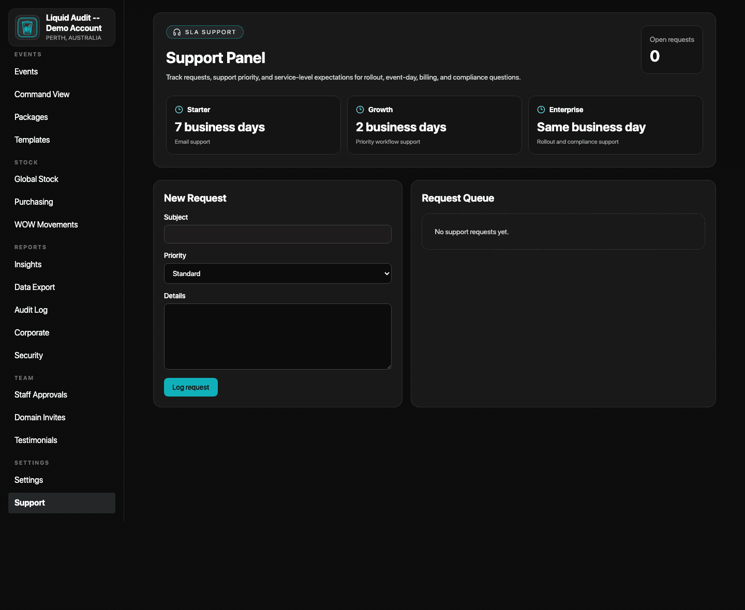745x610 pixels.
Task: Click the 'Support Panel' heading
Action: tap(216, 58)
